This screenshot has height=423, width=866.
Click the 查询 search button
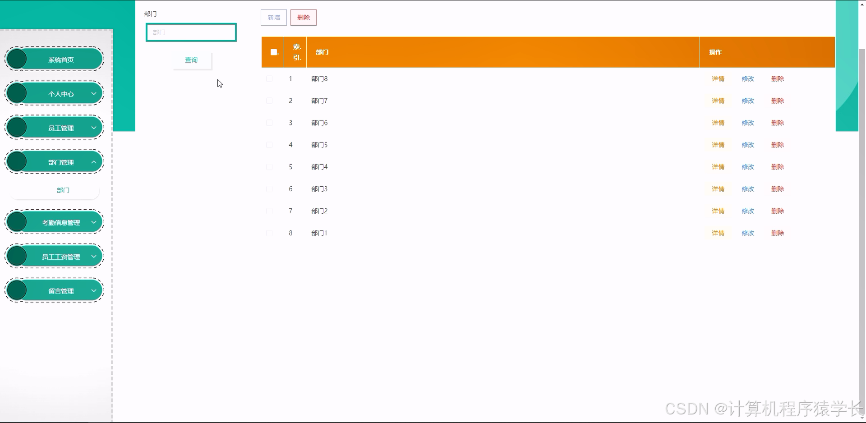[x=191, y=60]
